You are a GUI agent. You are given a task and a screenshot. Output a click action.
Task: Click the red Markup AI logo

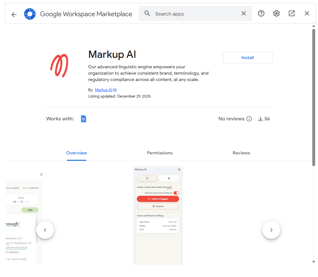(59, 65)
